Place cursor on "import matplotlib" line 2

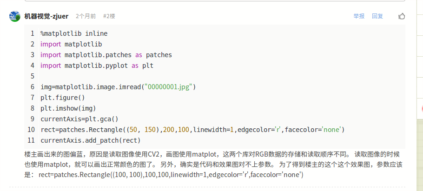pyautogui.click(x=71, y=44)
